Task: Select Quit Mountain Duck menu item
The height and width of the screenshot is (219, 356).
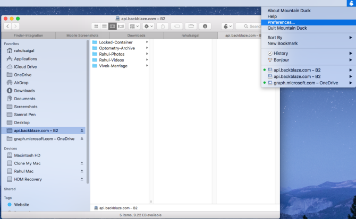Action: [x=287, y=28]
